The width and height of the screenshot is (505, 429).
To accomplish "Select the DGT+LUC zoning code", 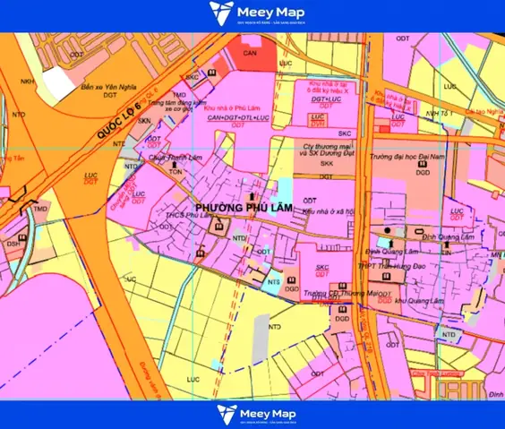I will [x=326, y=99].
